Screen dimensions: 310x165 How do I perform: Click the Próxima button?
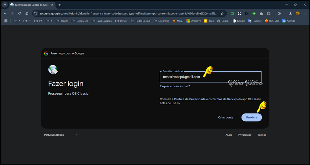point(251,117)
